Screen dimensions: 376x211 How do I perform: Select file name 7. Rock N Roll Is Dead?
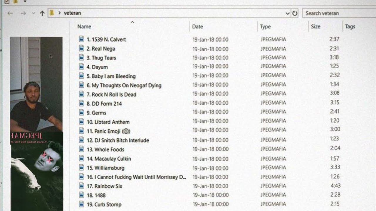(x=111, y=94)
